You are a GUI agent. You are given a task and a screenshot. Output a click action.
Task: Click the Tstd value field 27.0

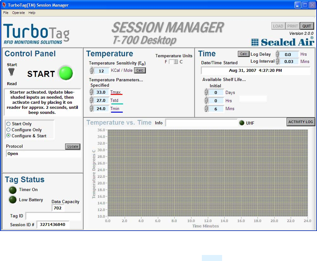[x=101, y=101]
